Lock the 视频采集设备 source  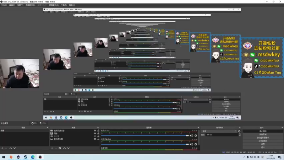(98, 130)
